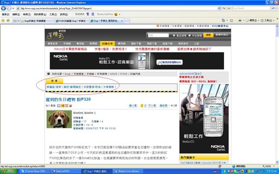Image resolution: width=279 pixels, height=174 pixels.
Task: Click the Sogi 手機王 site logo
Action: [55, 35]
